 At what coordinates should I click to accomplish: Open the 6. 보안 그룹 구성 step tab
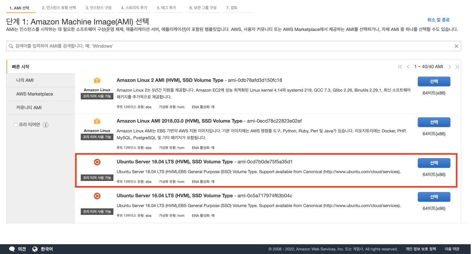click(x=203, y=7)
